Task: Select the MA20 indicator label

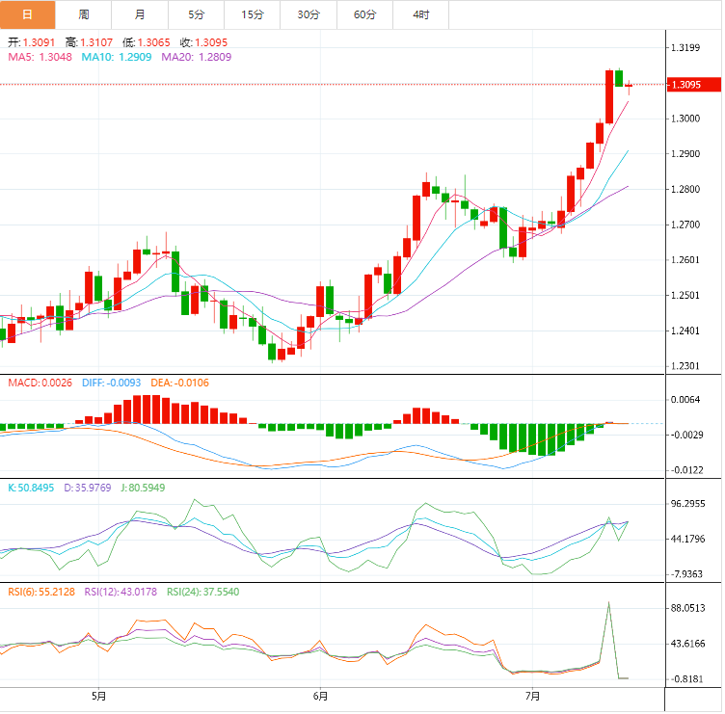Action: (x=197, y=58)
